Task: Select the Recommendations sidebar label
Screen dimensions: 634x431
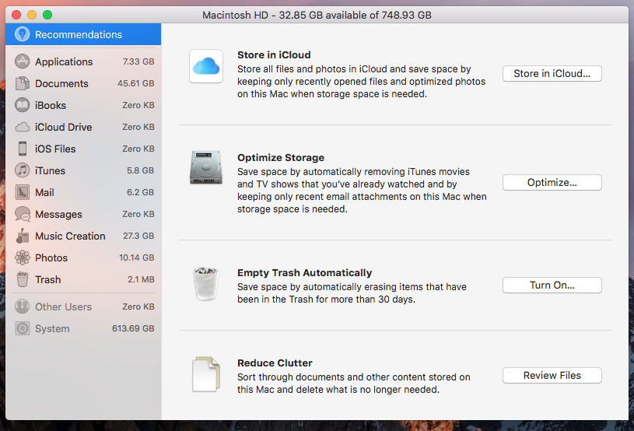Action: click(79, 35)
